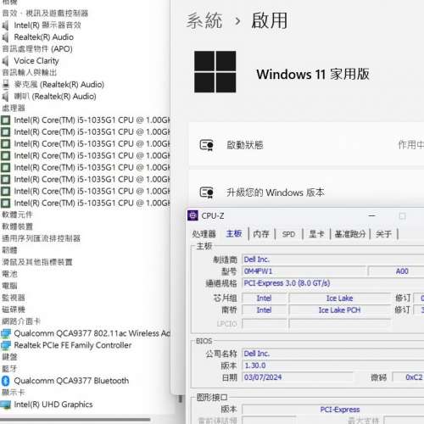This screenshot has height=424, width=424.
Task: Click the first i5-1035G1 processor icon
Action: click(5, 120)
